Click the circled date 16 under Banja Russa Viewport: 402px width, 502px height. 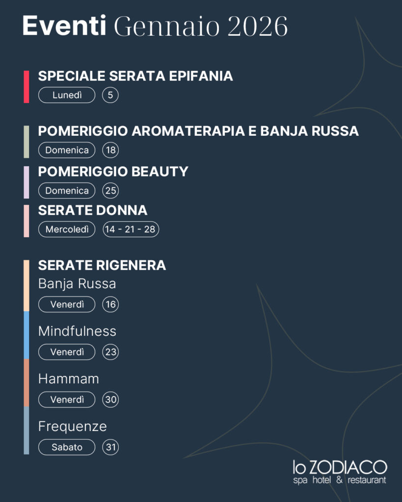coord(111,304)
